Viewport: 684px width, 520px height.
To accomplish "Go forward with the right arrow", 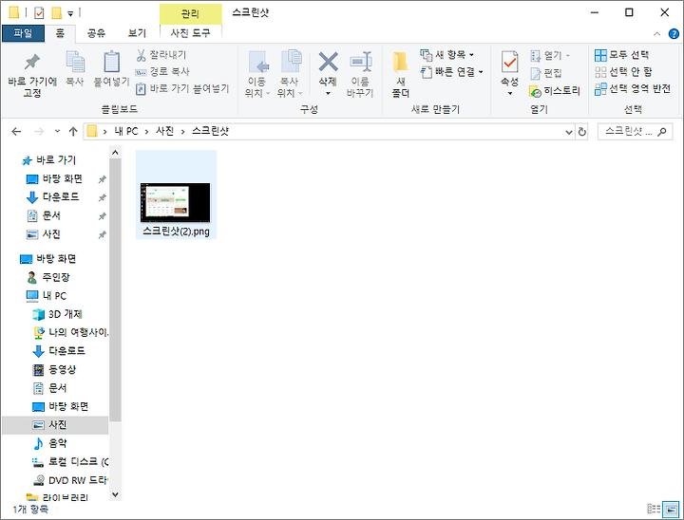I will 39,131.
